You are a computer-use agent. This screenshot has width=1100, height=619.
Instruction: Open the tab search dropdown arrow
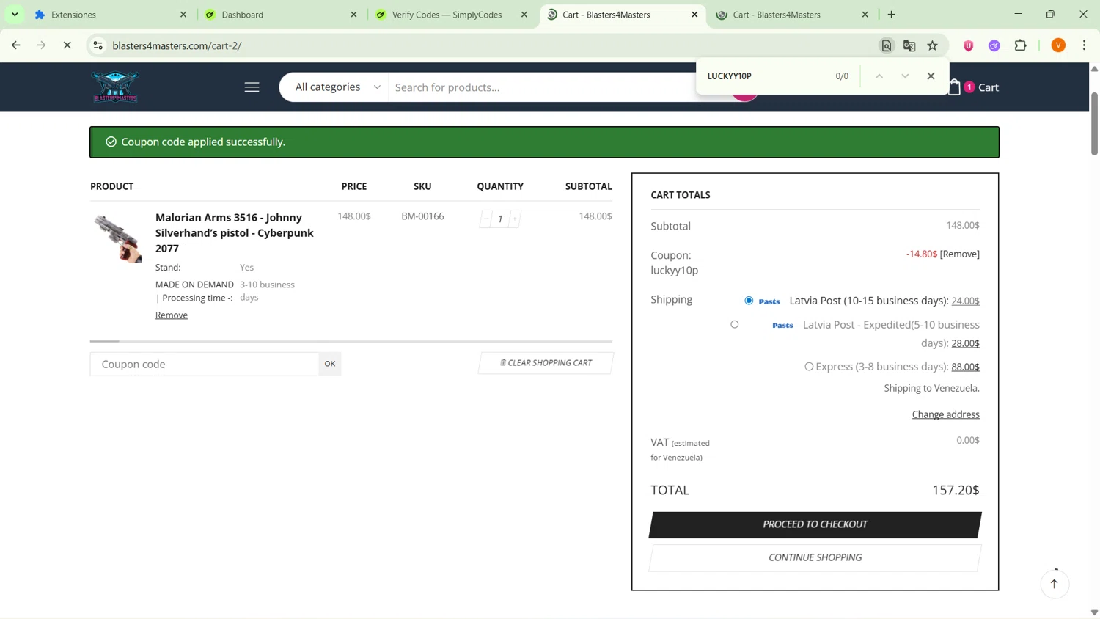(15, 14)
